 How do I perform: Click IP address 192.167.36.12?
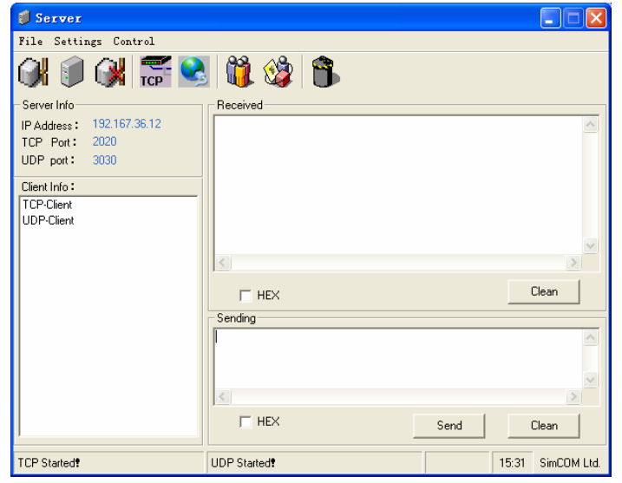127,124
